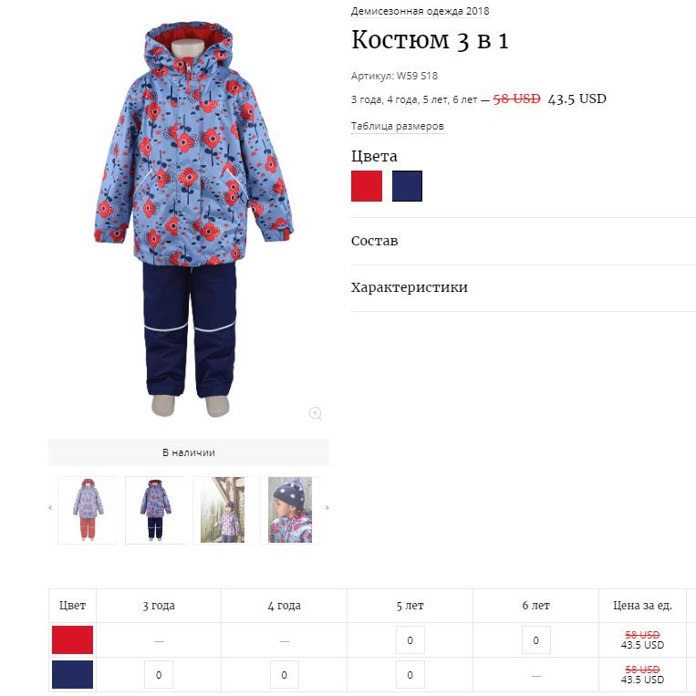Viewport: 696px width, 696px height.
Task: View the close-up hat photo thumbnail
Action: [290, 510]
